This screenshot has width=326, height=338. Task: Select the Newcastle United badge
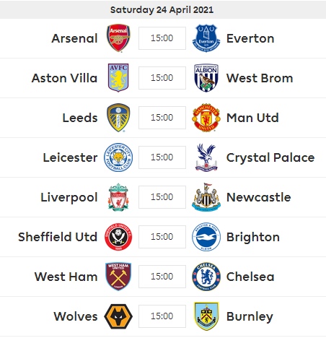[x=206, y=197]
